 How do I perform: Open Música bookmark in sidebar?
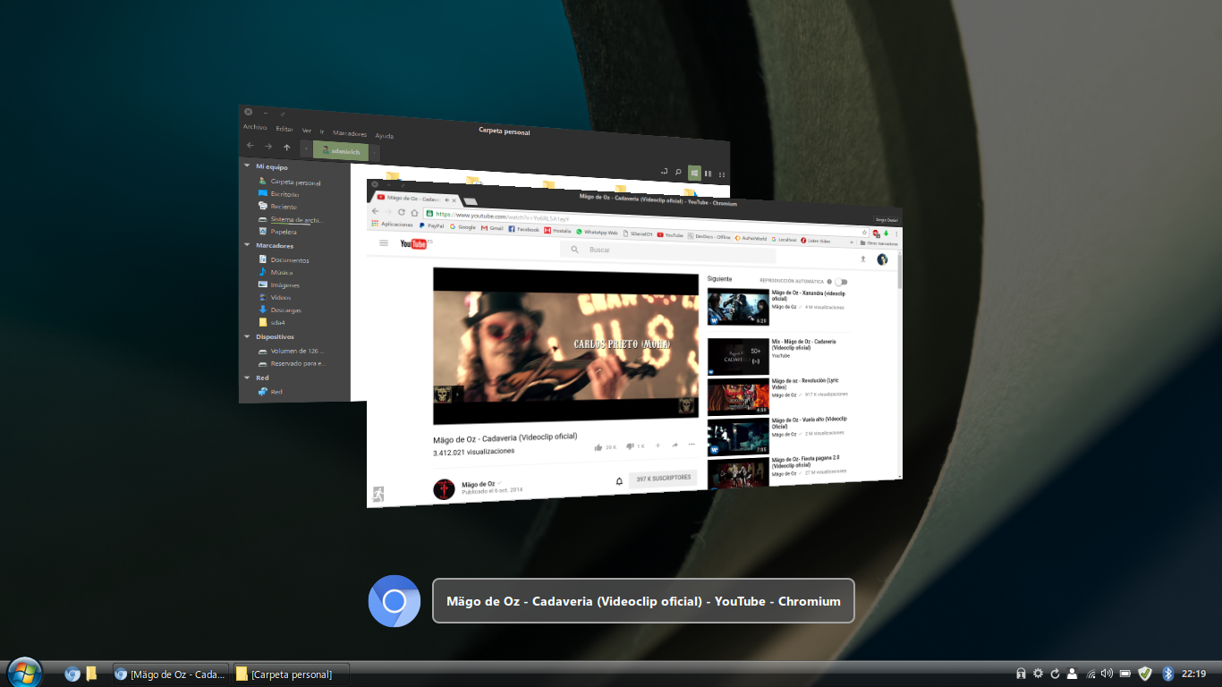pyautogui.click(x=276, y=272)
